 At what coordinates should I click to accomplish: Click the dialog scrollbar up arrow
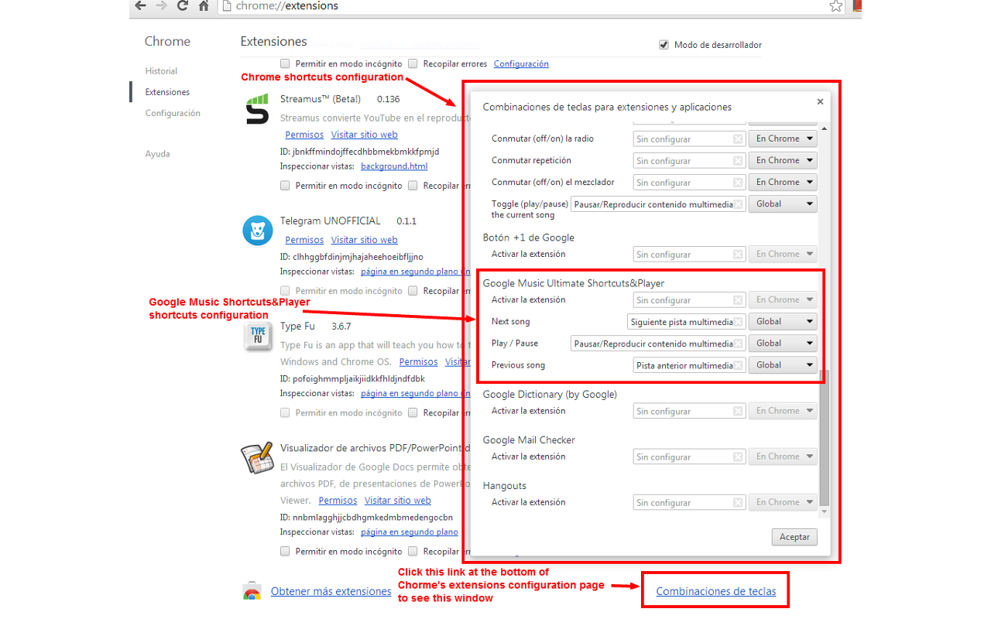pos(824,128)
